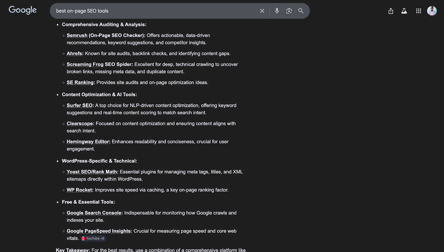Expand the 'YouTube +8' sources chip
This screenshot has width=444, height=252.
pyautogui.click(x=93, y=238)
